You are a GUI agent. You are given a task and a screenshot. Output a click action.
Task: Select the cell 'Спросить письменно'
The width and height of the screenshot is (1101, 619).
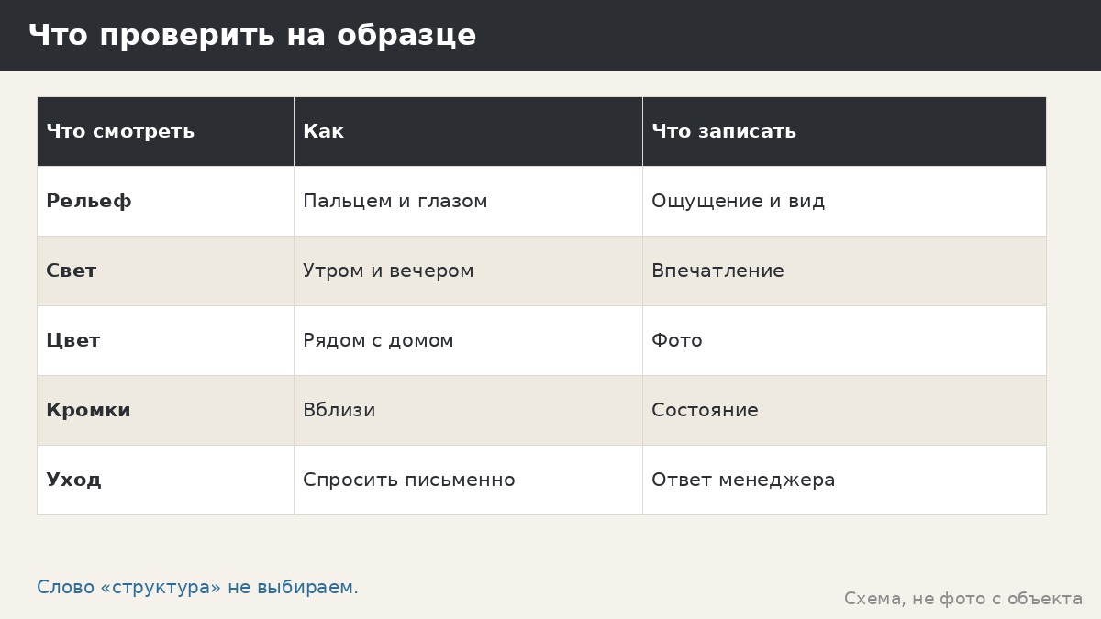[468, 480]
